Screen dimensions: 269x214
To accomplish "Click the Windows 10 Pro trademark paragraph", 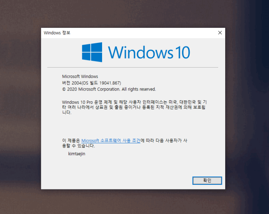I will pyautogui.click(x=134, y=107).
